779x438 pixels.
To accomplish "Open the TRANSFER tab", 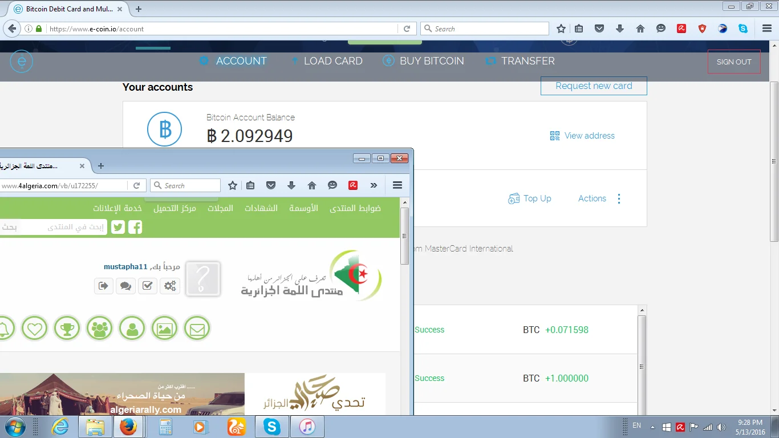I will 528,61.
